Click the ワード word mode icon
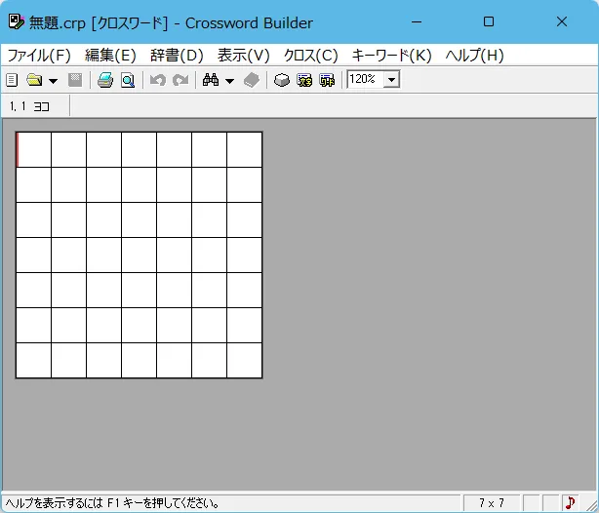 [x=327, y=80]
